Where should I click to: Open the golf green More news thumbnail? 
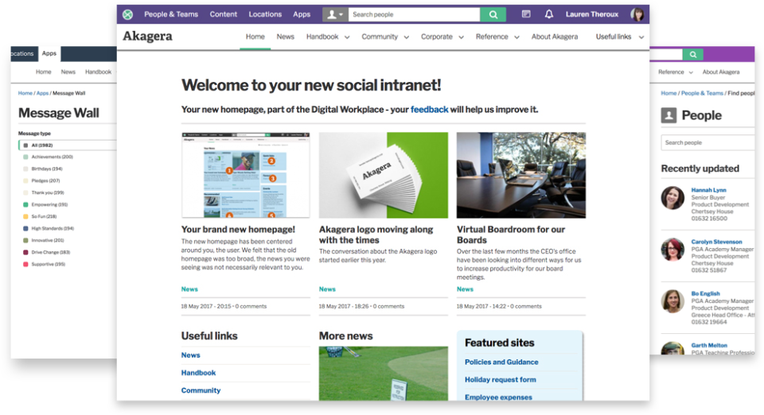click(384, 374)
